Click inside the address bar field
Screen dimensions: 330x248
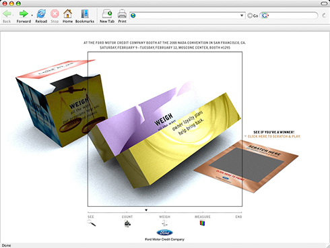[x=187, y=15]
